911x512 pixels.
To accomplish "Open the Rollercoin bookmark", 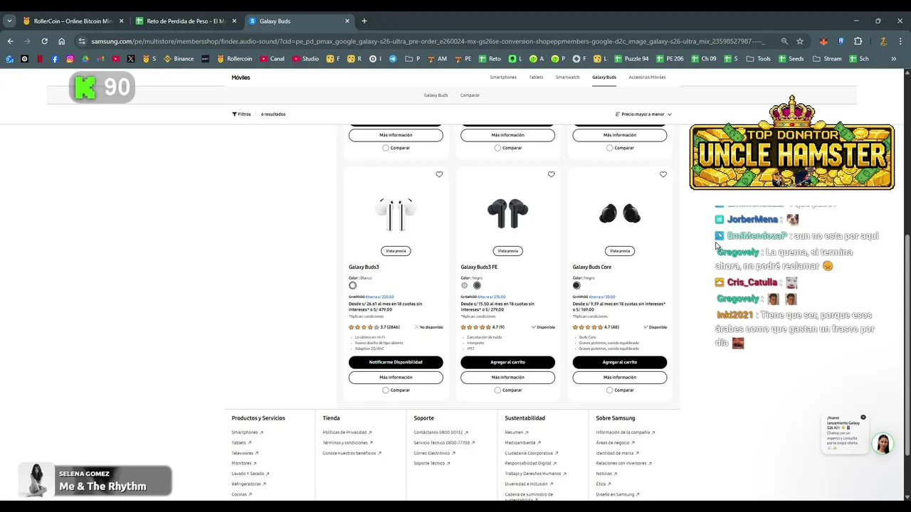I will click(235, 59).
